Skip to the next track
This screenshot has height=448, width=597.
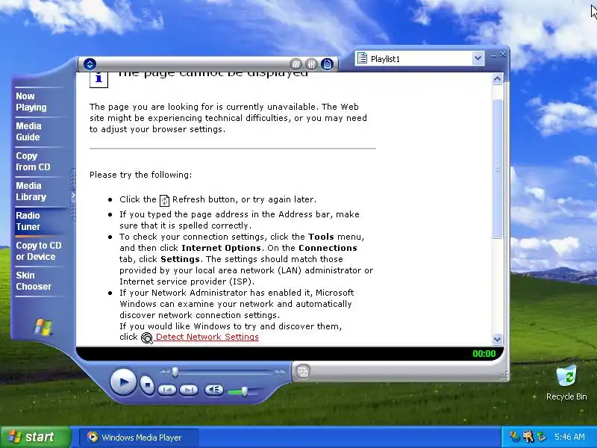pos(189,390)
